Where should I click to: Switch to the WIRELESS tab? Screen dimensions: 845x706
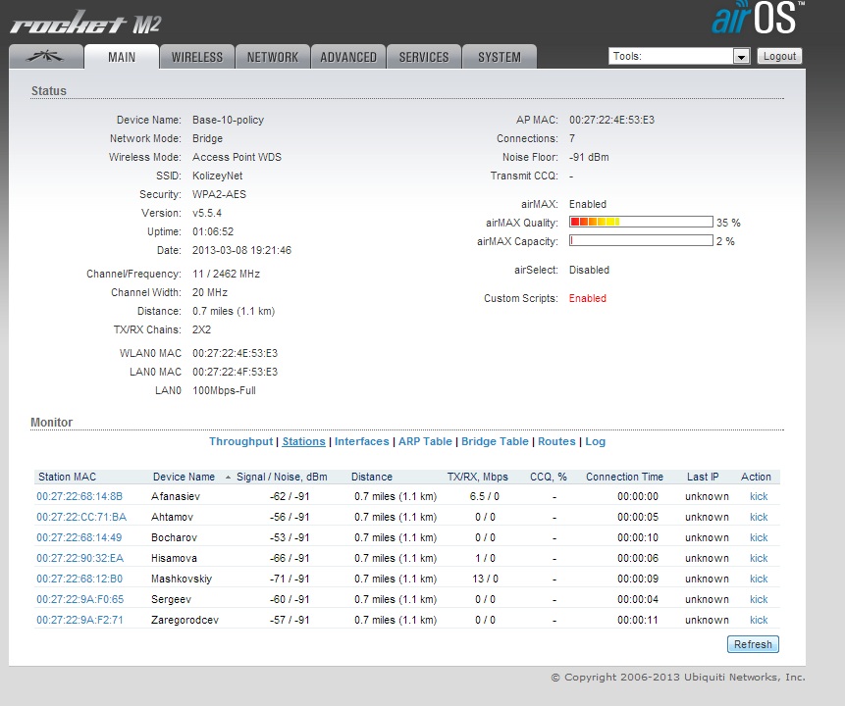point(196,57)
